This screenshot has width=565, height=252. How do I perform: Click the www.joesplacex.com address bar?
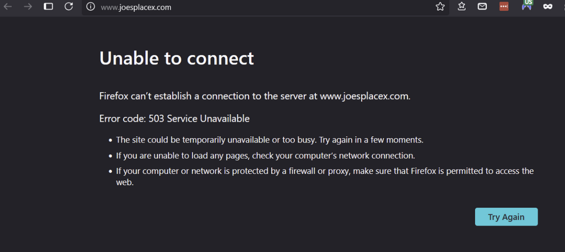point(226,7)
